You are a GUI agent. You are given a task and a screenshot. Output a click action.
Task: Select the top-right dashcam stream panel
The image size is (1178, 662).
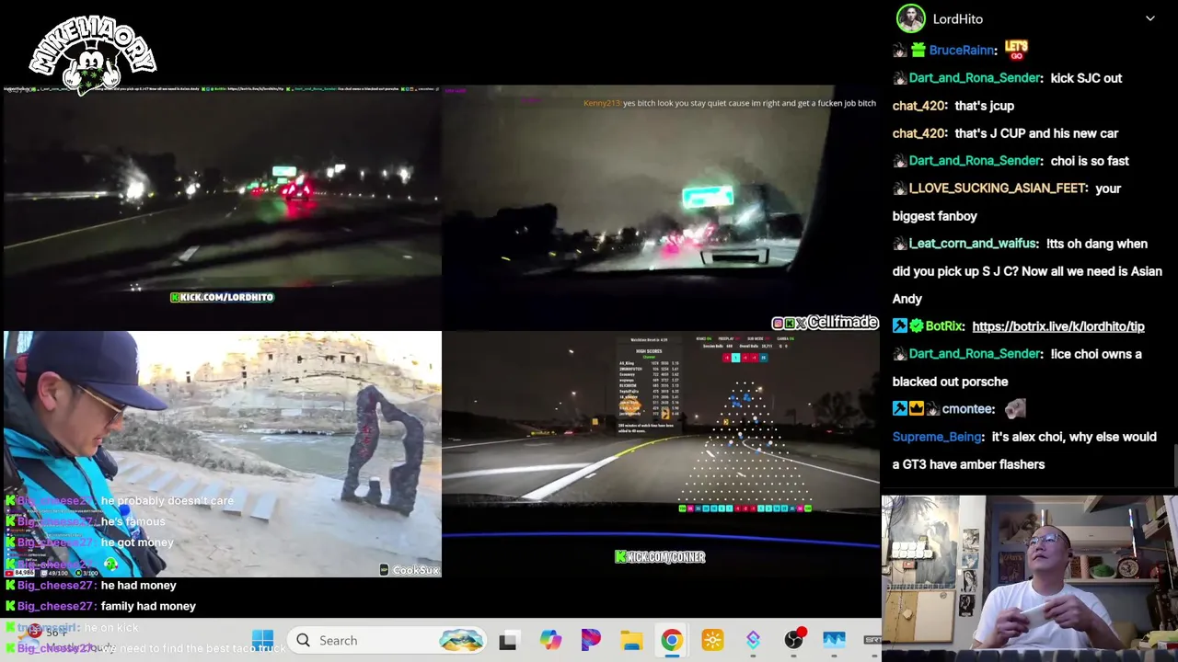661,207
